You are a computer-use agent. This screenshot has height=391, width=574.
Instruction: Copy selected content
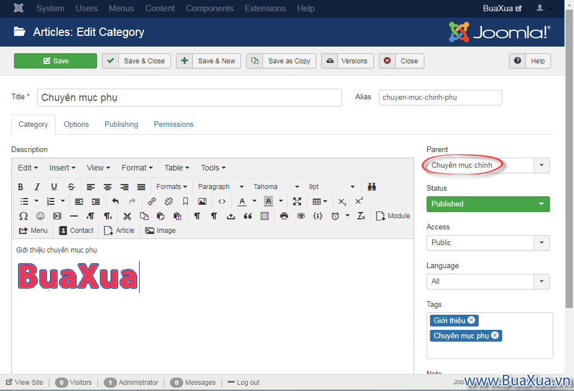click(144, 216)
